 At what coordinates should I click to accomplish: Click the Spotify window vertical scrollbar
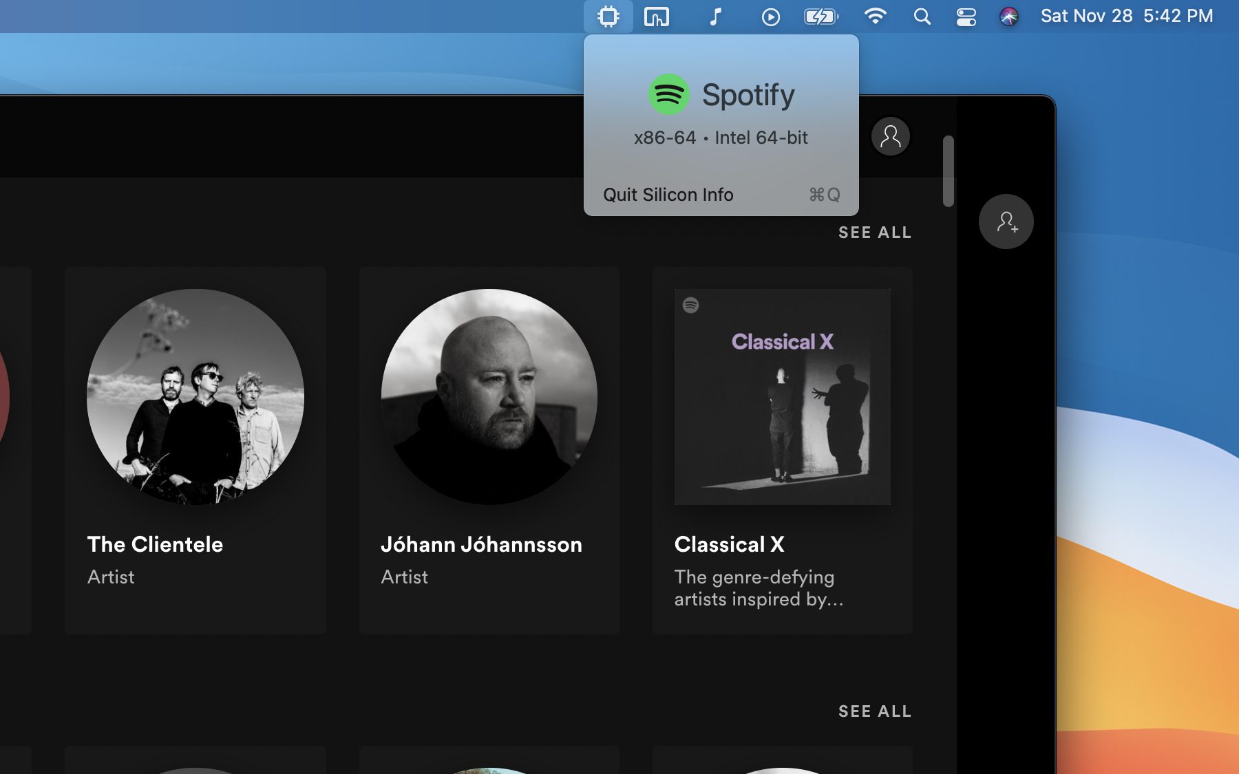pyautogui.click(x=948, y=171)
